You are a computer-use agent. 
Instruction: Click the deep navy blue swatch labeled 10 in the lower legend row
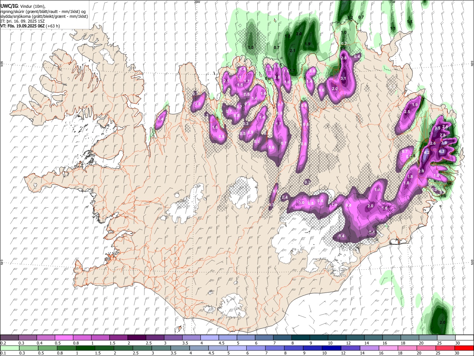(332, 348)
